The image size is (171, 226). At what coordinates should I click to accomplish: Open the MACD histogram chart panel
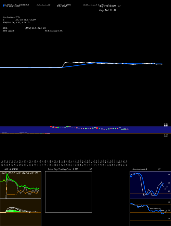point(21,212)
